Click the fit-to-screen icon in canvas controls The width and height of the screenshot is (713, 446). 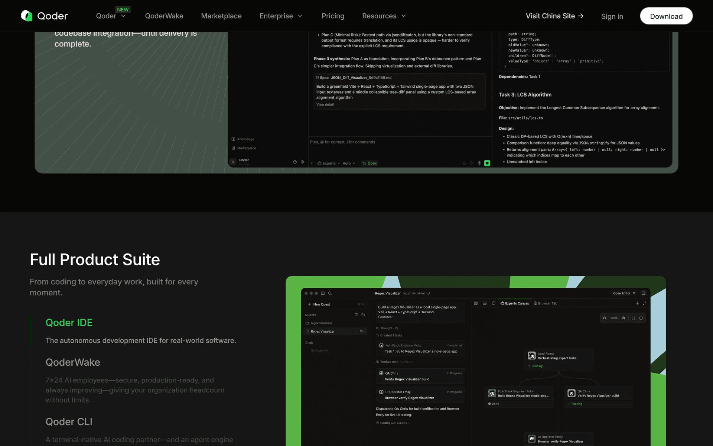[634, 318]
